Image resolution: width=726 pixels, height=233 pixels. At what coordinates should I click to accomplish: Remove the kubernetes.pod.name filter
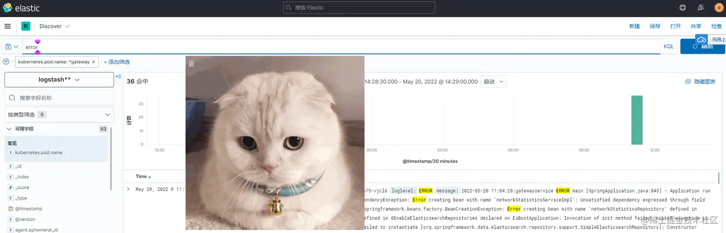coord(93,62)
